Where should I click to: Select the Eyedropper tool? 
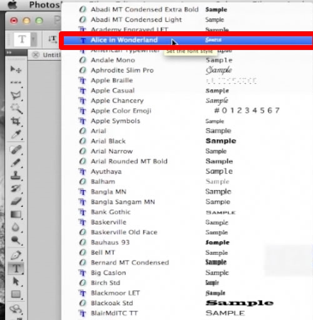pyautogui.click(x=16, y=134)
